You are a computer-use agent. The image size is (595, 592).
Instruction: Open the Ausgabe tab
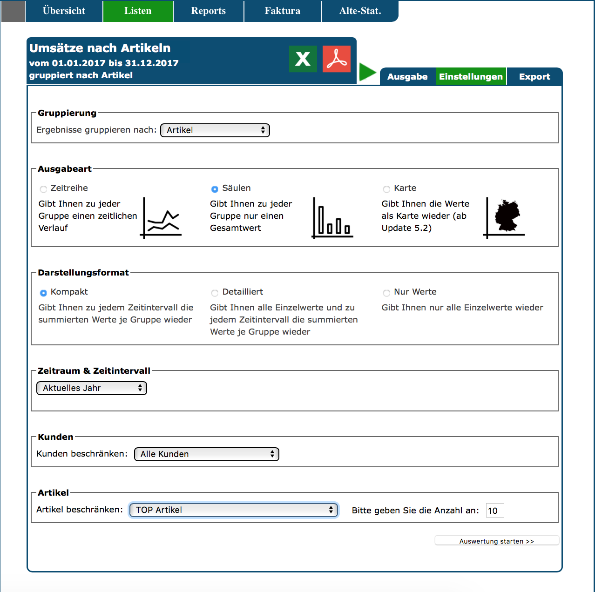click(x=407, y=77)
